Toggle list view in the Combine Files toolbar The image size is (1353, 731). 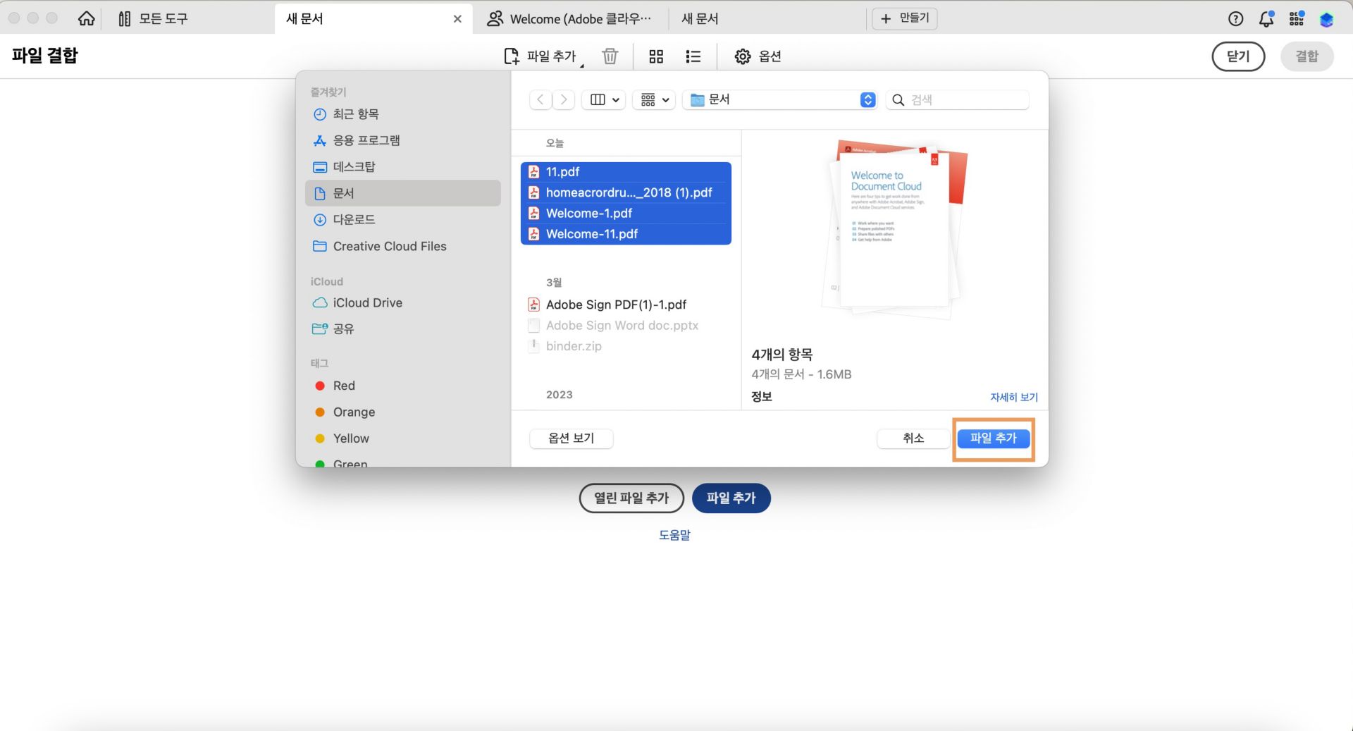tap(693, 56)
